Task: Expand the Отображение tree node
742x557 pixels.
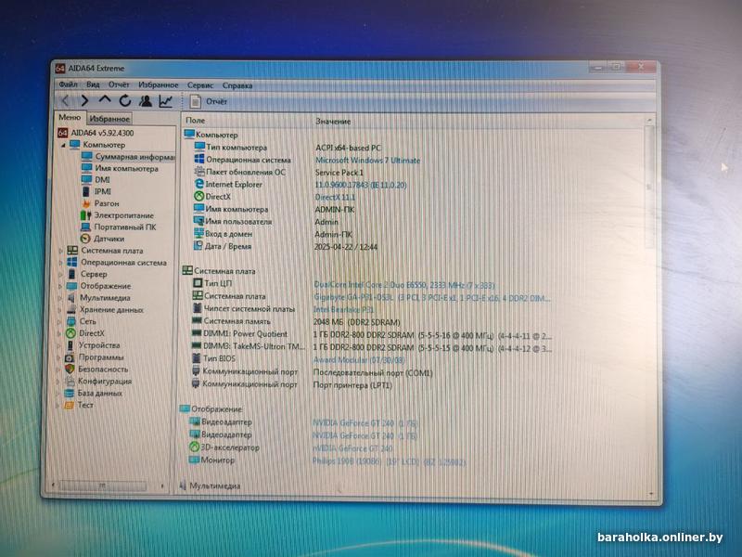Action: tap(60, 286)
